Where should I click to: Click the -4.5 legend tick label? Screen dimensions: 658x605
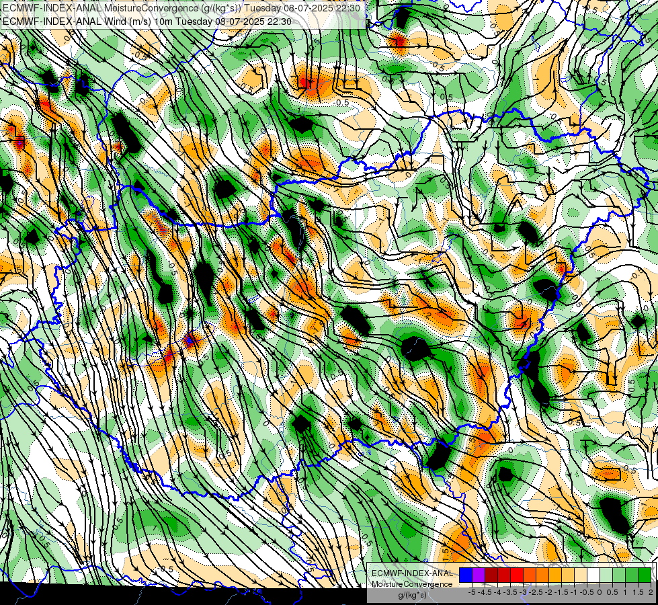485,592
